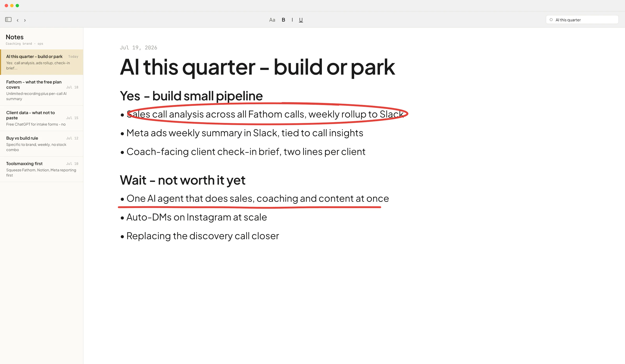Click the 'Jul 12' date on Buy vs build rule
This screenshot has width=625, height=364.
coord(72,138)
